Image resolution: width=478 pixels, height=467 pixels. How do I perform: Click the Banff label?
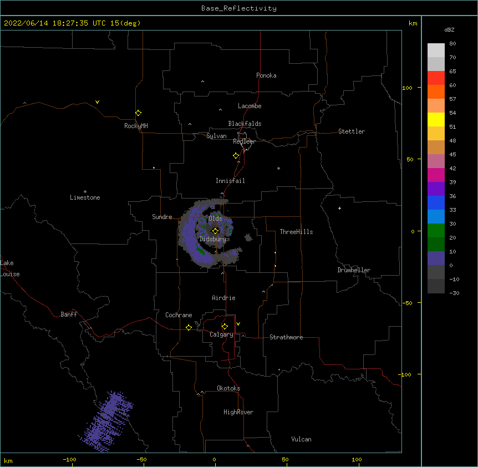[x=69, y=314]
